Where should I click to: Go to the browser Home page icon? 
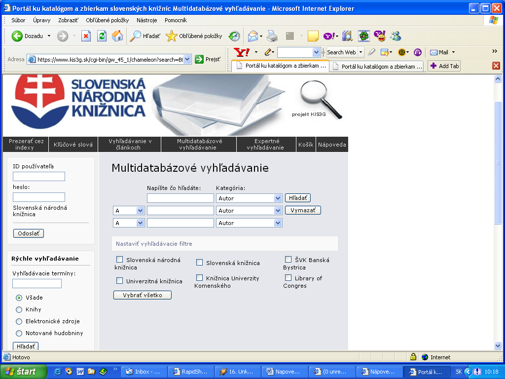(x=117, y=36)
